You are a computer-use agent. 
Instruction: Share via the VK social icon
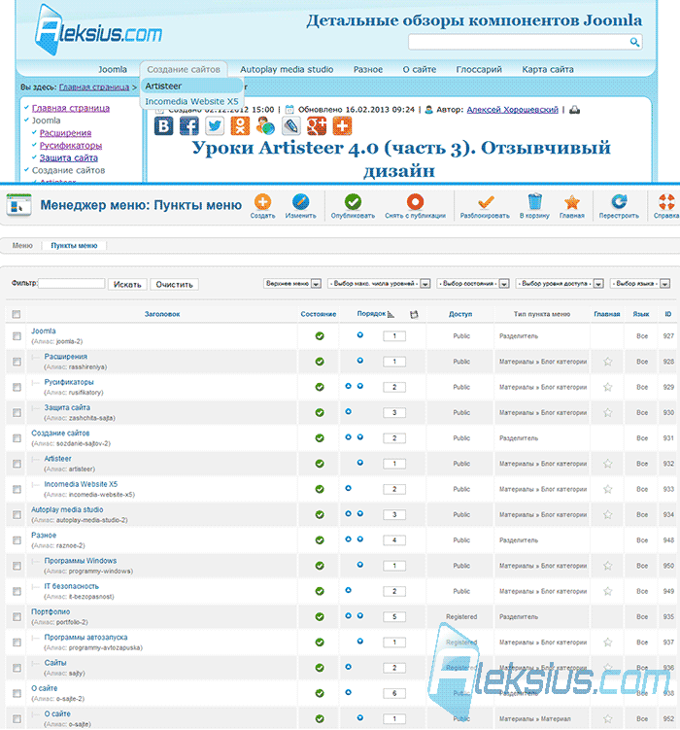[164, 125]
